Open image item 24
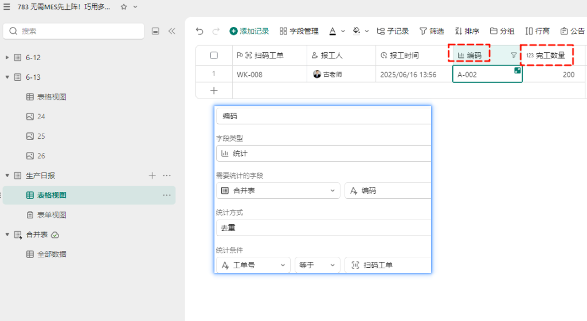 tap(36, 117)
